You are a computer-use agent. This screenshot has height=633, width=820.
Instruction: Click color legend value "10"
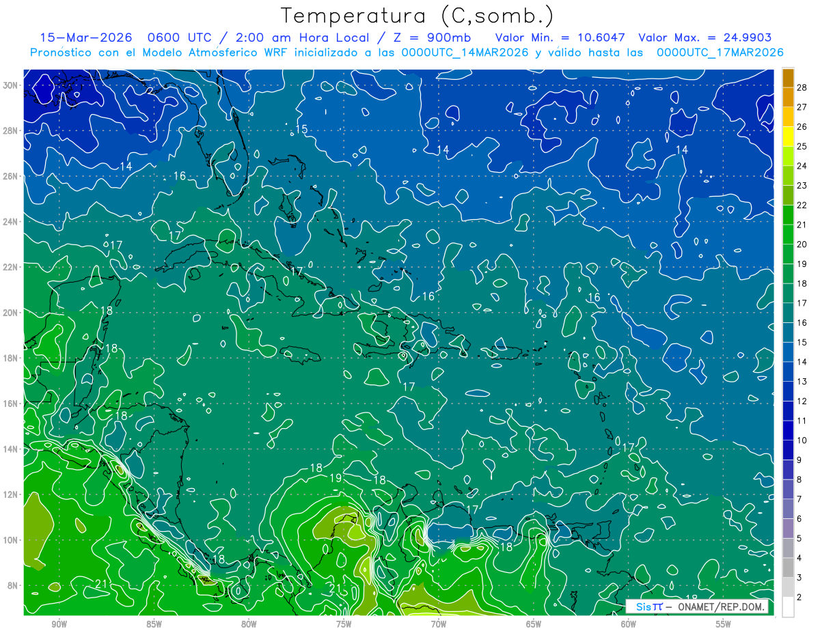(802, 440)
